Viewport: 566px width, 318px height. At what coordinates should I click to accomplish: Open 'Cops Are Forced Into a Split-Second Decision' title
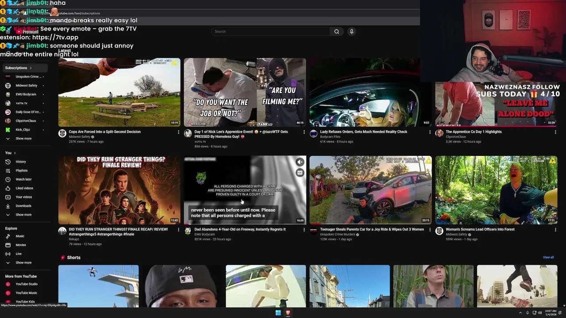click(105, 132)
